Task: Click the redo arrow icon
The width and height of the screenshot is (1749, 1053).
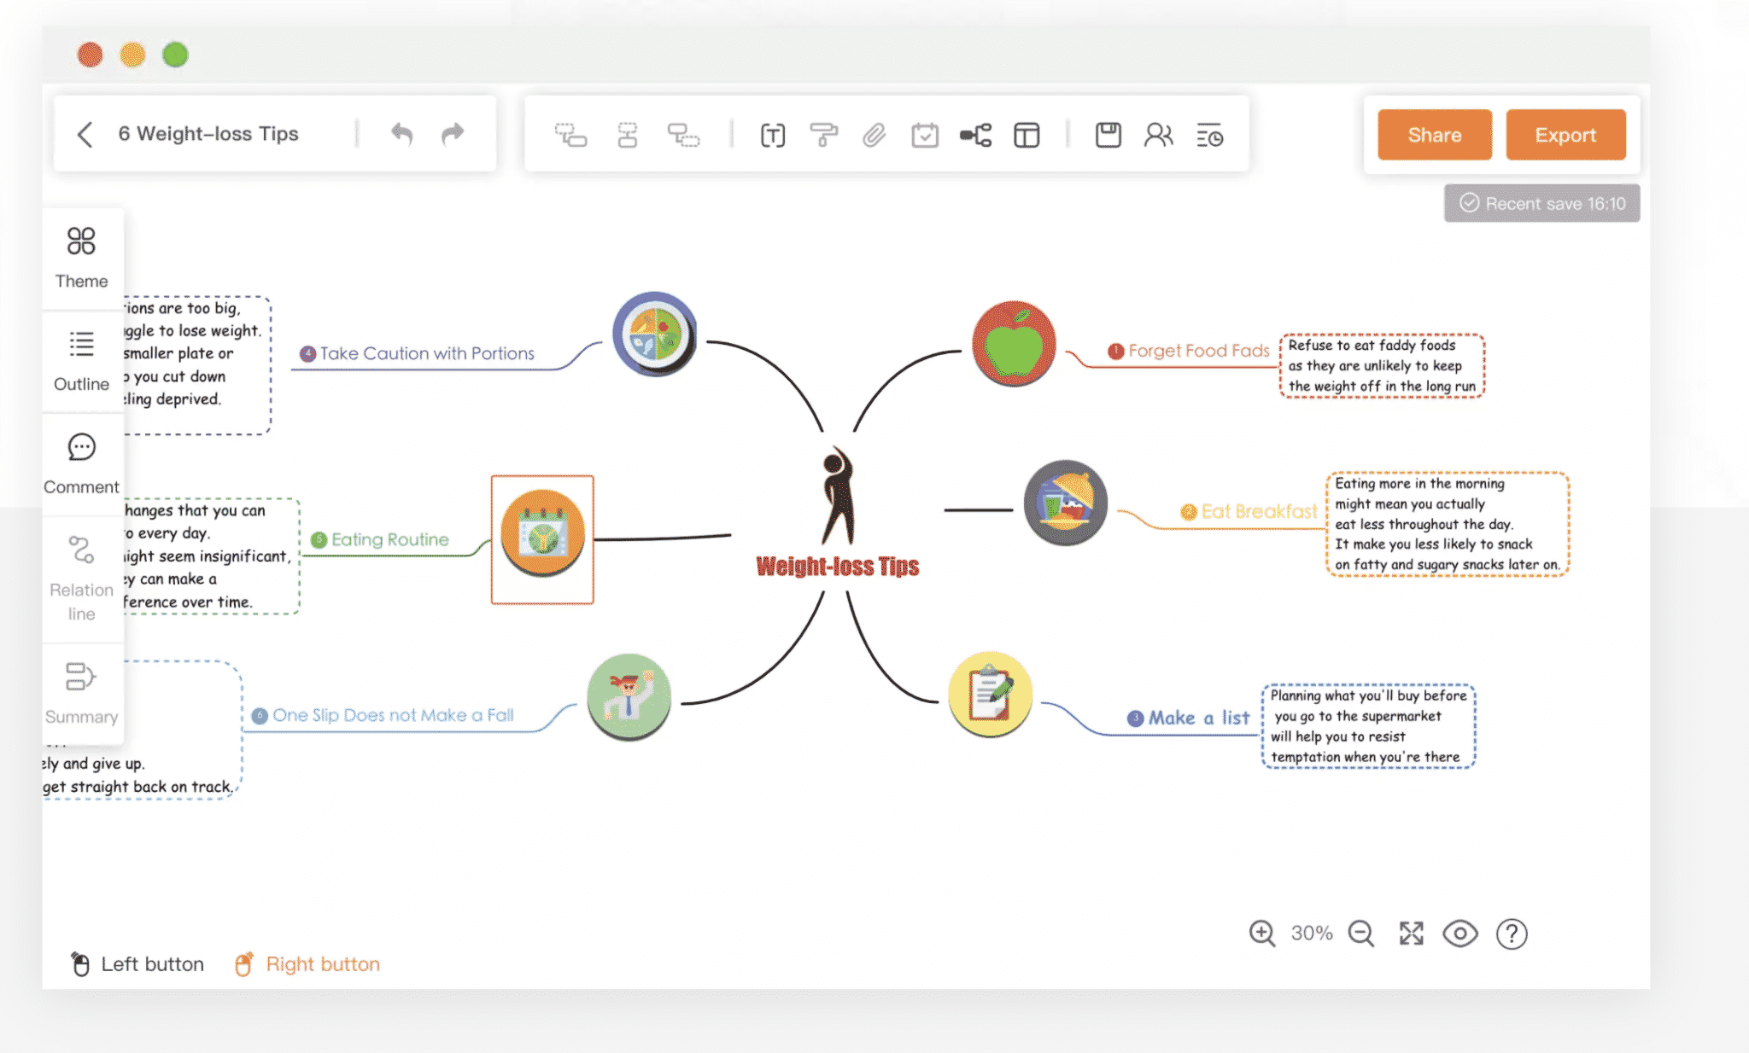Action: click(x=453, y=134)
